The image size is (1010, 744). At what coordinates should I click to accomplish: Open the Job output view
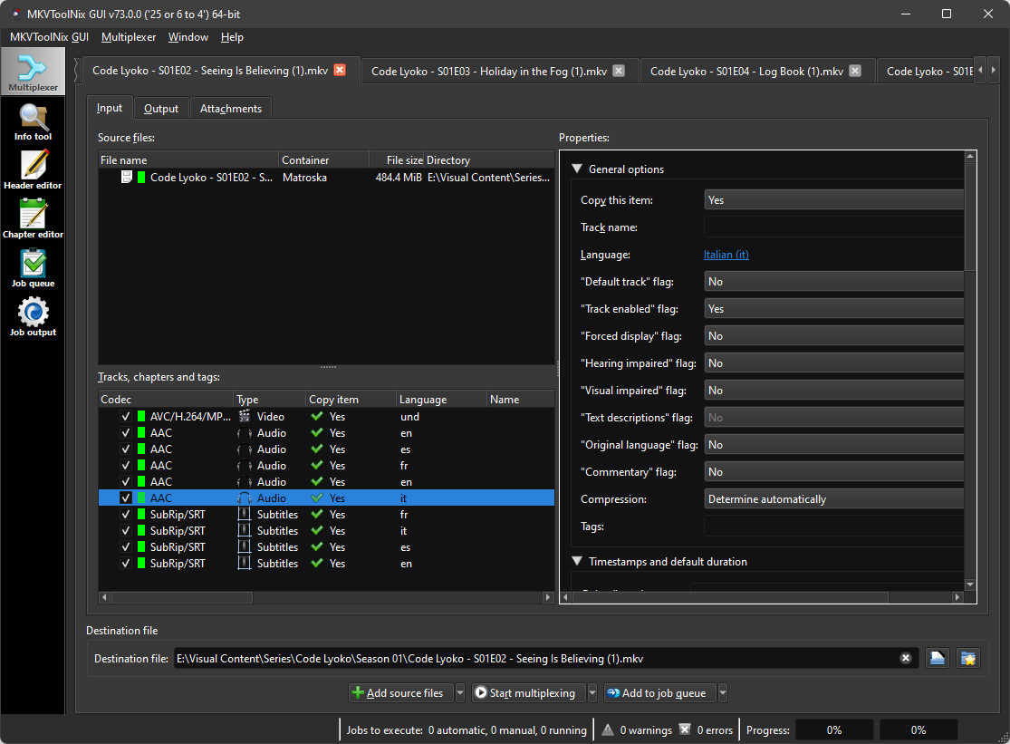coord(33,317)
